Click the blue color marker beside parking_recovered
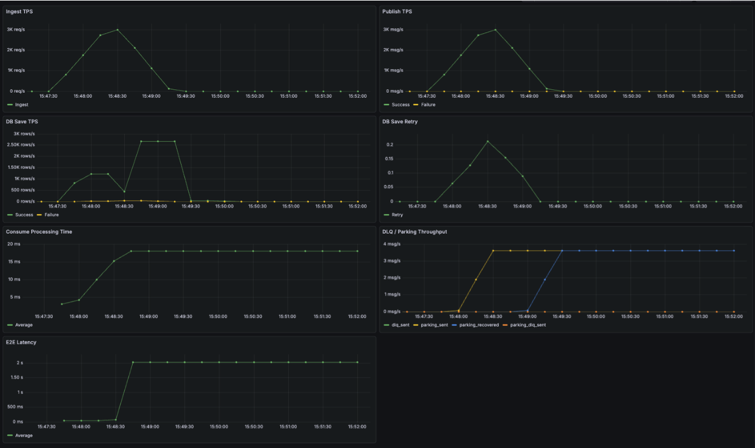The image size is (755, 448). coord(455,325)
